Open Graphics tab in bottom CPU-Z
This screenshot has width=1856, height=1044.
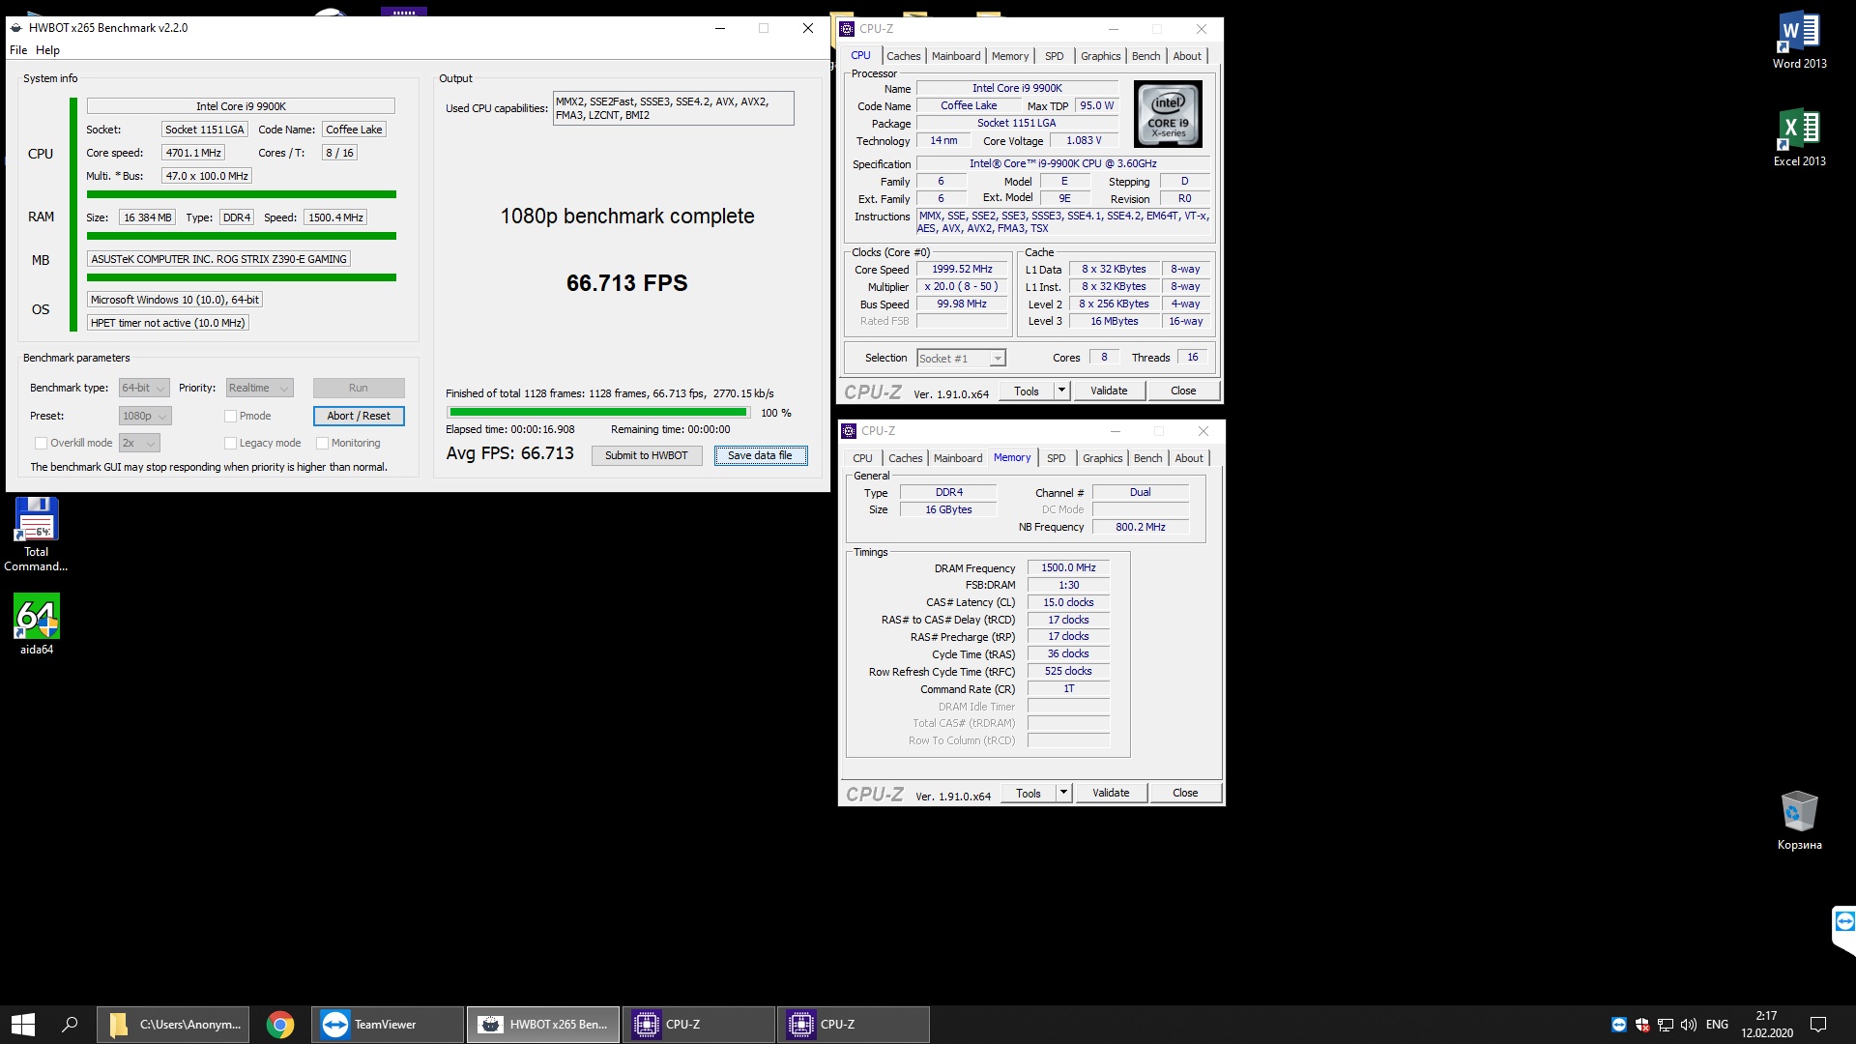point(1102,458)
